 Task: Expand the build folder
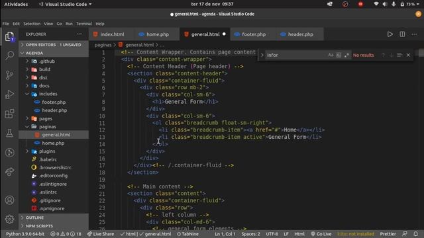[x=54, y=69]
